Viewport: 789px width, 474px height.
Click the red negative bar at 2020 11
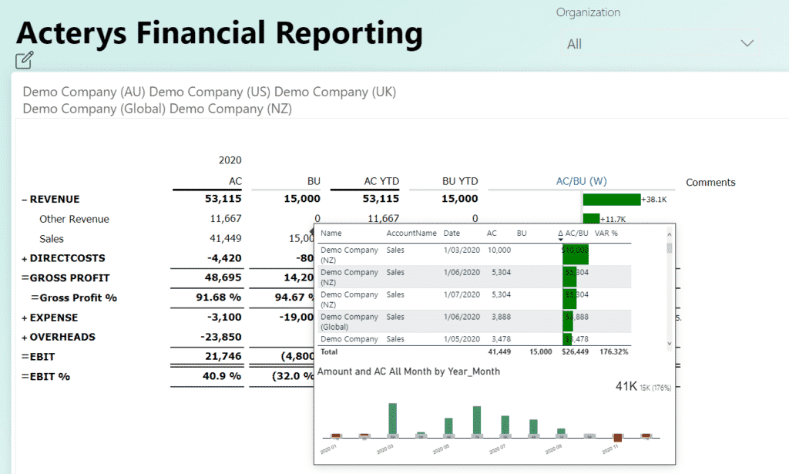pyautogui.click(x=617, y=438)
